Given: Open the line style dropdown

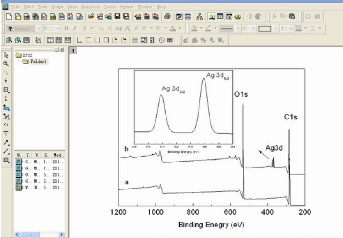Looking at the screenshot, I should (238, 28).
